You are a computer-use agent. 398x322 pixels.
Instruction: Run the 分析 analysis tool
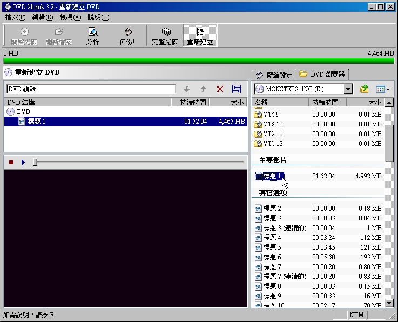point(93,36)
